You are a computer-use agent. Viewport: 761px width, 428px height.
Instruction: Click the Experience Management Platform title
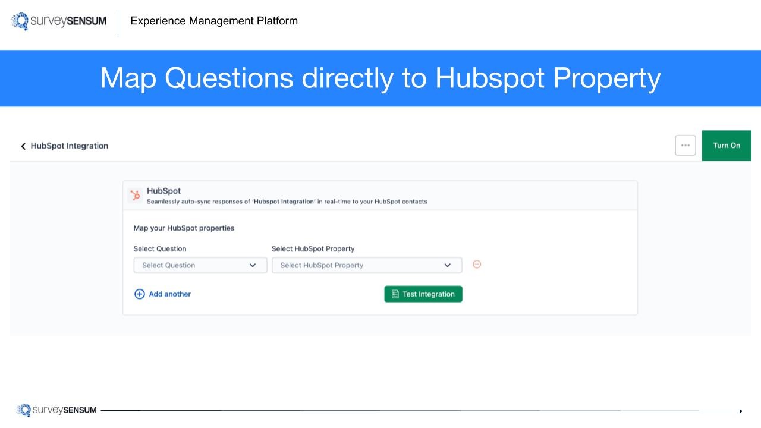coord(213,21)
